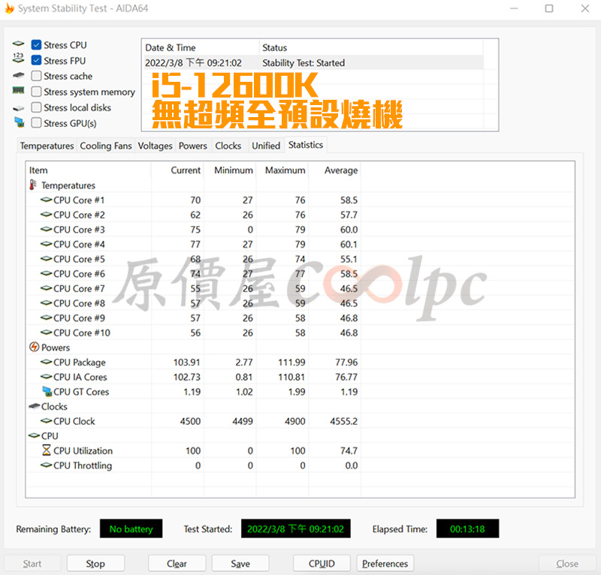Click the chip icon of CPU Package

[47, 362]
